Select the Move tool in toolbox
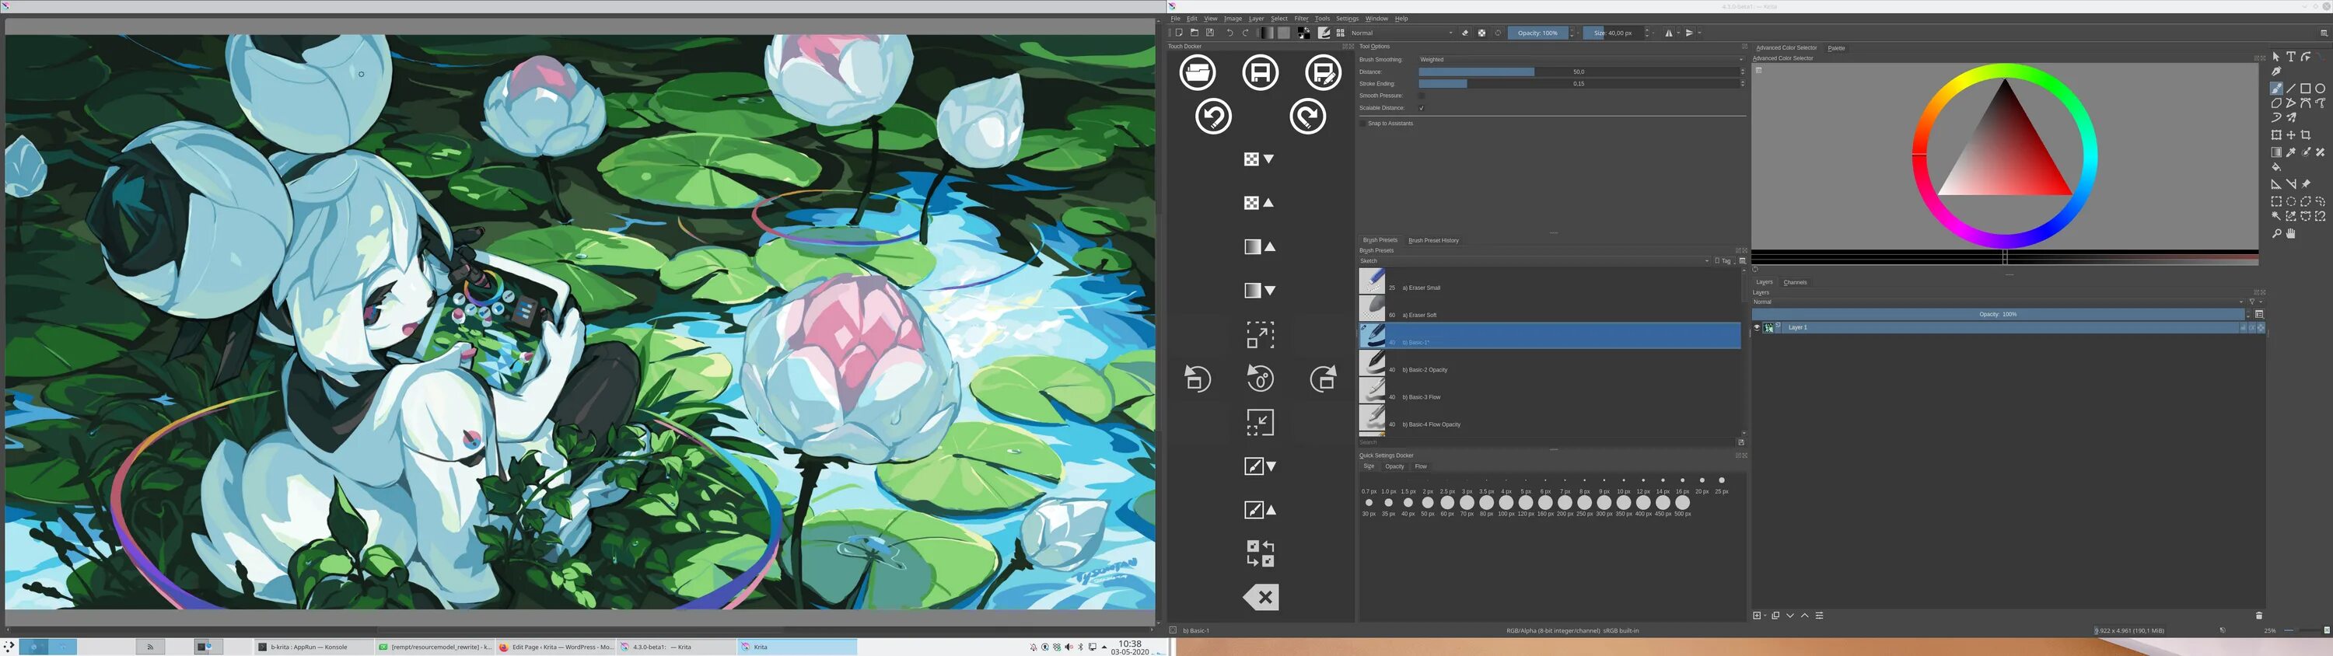 (2290, 134)
